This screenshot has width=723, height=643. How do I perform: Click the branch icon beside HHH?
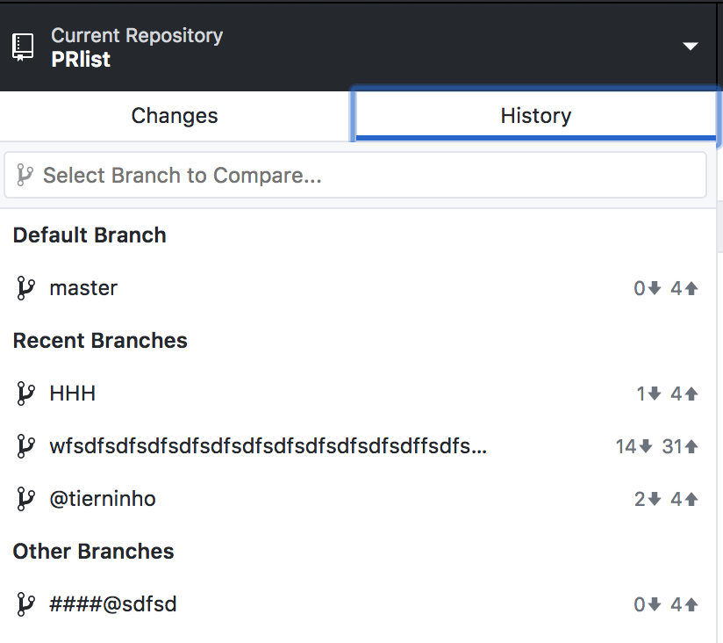point(25,394)
